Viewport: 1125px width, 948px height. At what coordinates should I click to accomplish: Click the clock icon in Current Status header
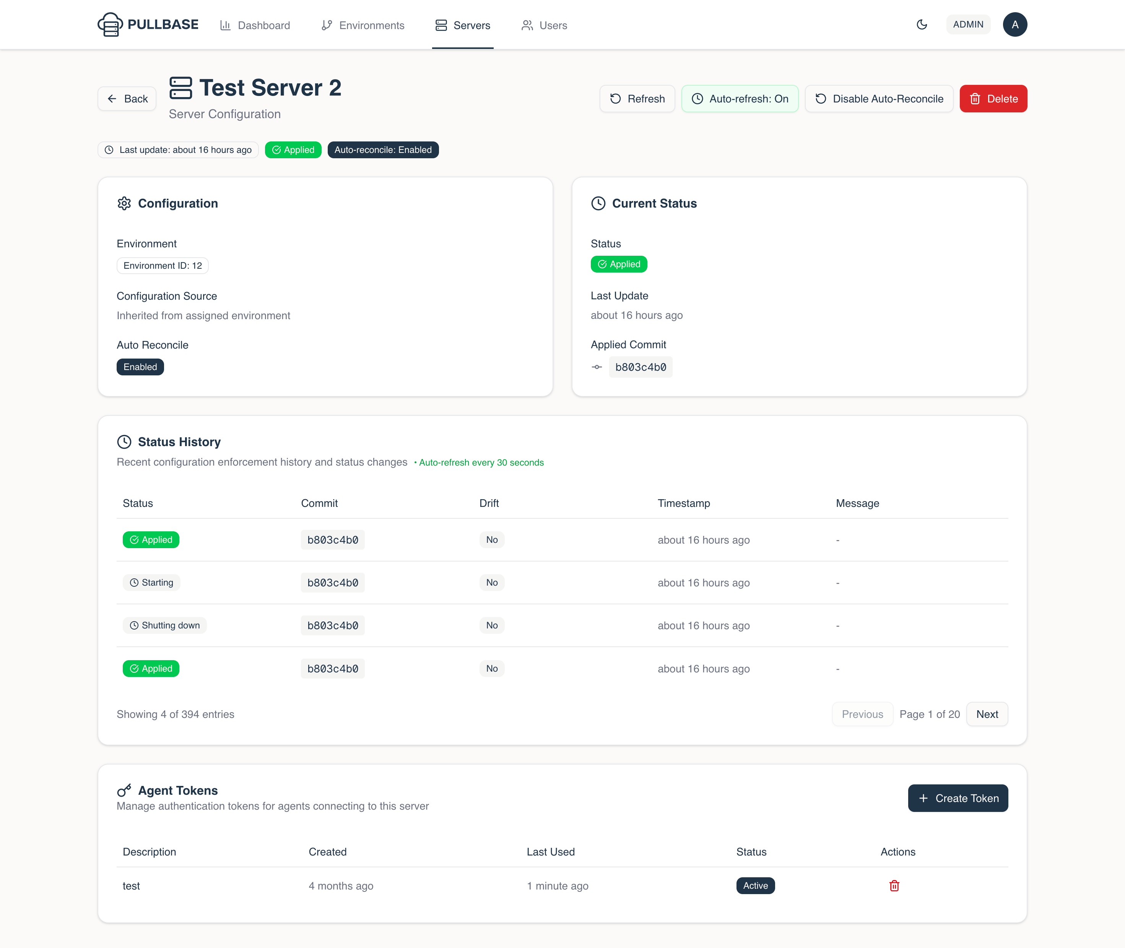coord(599,203)
